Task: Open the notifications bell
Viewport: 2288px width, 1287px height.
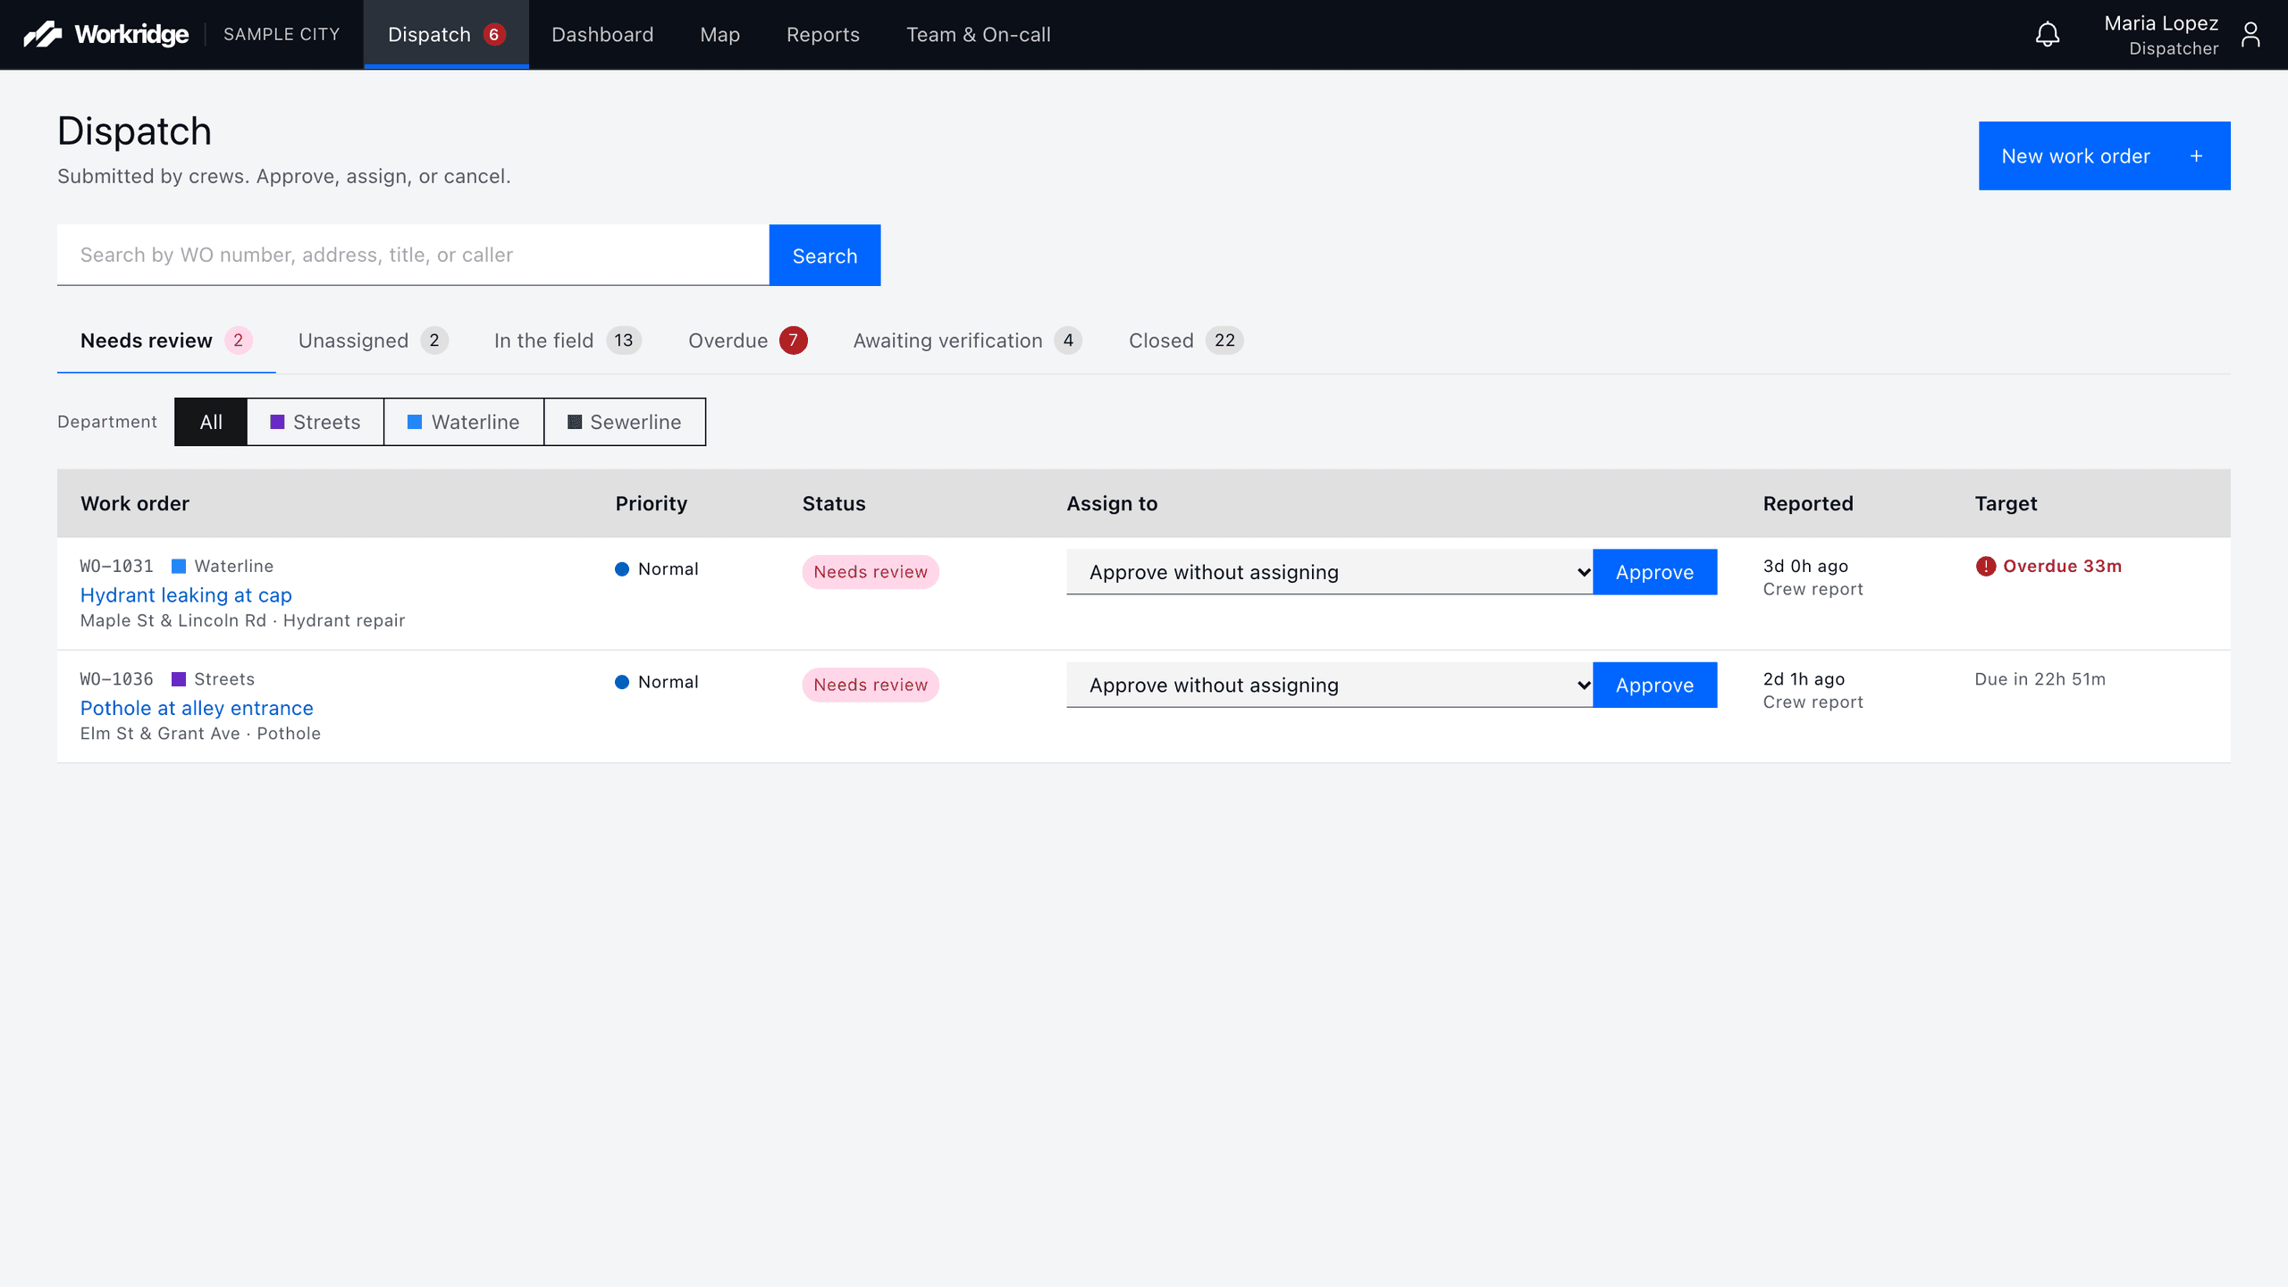Action: [2047, 34]
